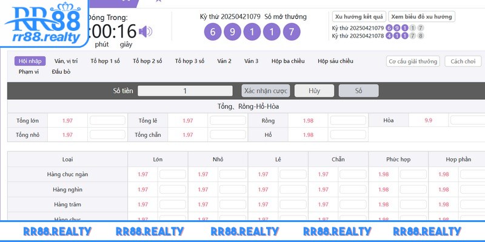Screen dimensions: 485x242
Task: Open the Tổ hợp 1 số tab
Action: [105, 61]
